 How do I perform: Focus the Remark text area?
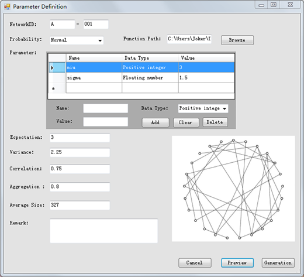(x=103, y=231)
